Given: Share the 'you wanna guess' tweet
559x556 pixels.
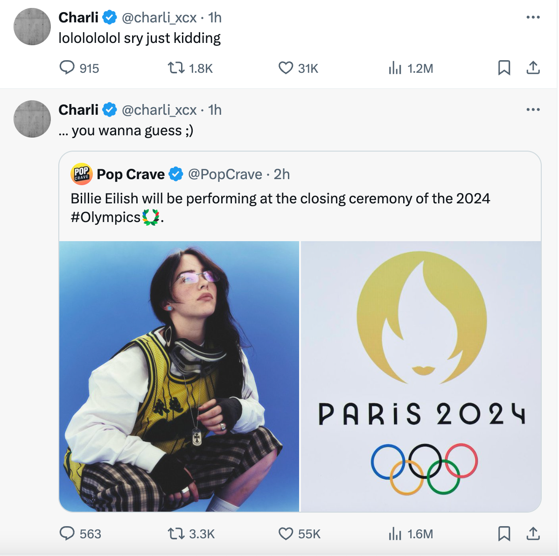Looking at the screenshot, I should click(533, 533).
